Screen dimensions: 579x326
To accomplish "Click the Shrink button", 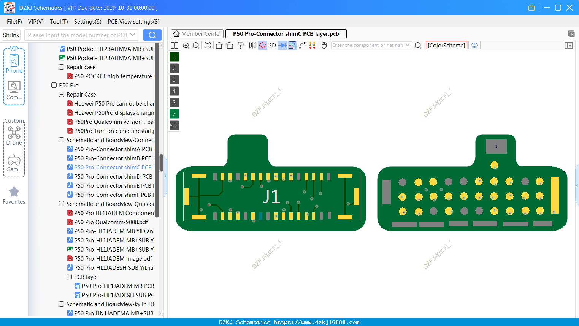I will click(11, 35).
